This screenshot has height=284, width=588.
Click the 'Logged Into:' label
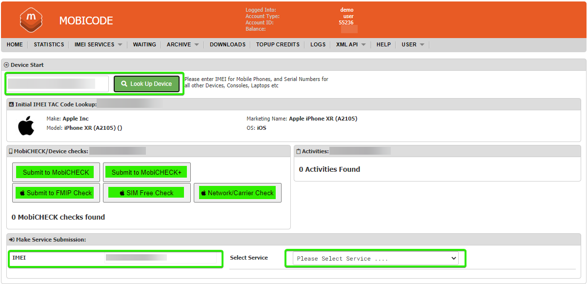pyautogui.click(x=261, y=10)
